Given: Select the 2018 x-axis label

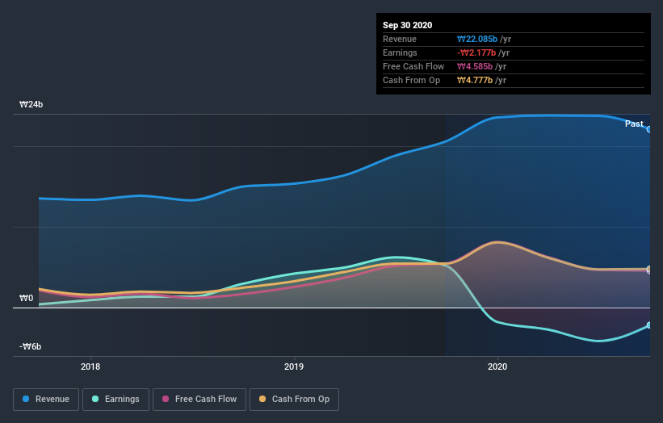Looking at the screenshot, I should [90, 366].
